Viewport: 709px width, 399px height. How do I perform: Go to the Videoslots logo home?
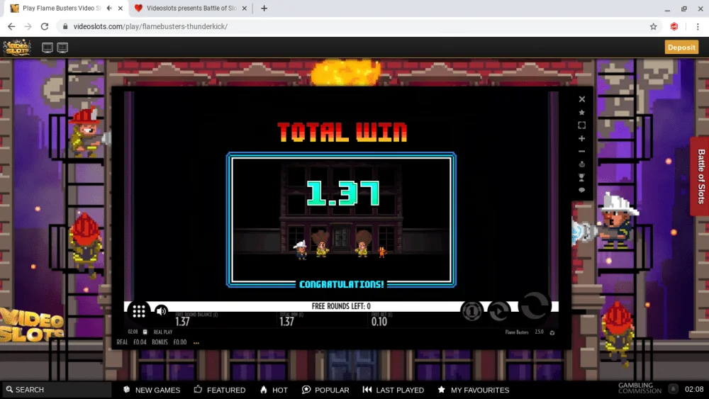coord(17,47)
